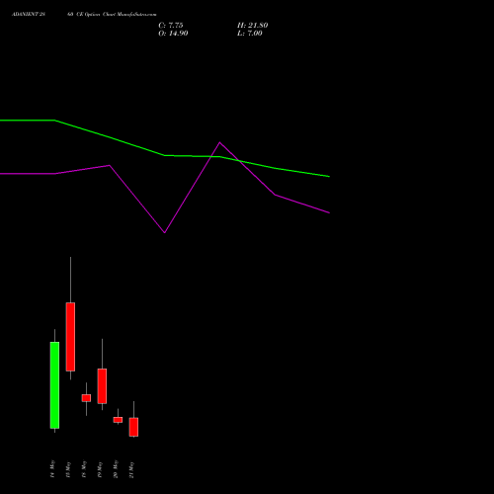494x494 pixels.
Task: Click the 19 May date axis label
Action: point(100,469)
